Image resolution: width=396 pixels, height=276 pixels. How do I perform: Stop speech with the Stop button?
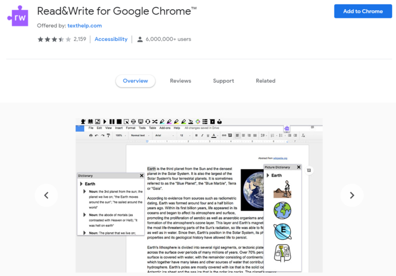(119, 121)
